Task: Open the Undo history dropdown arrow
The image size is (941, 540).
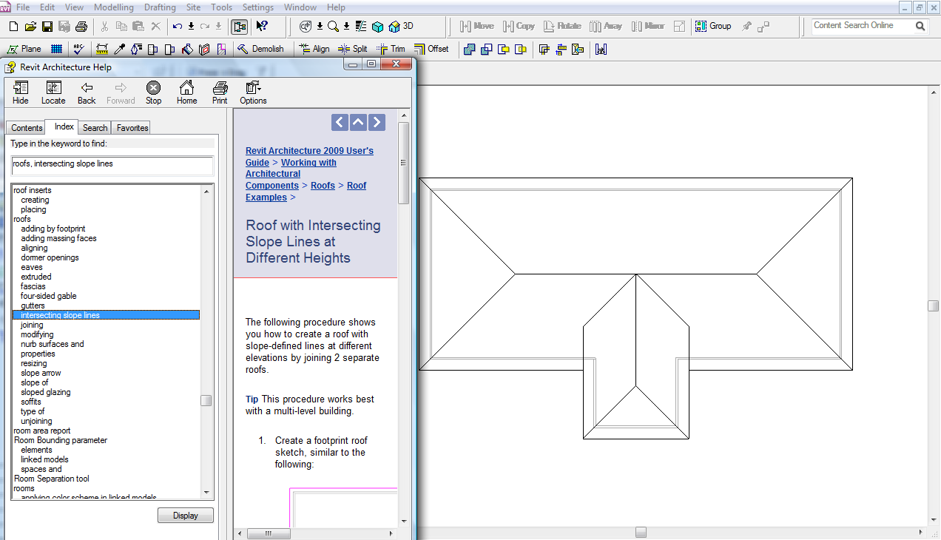Action: (191, 27)
